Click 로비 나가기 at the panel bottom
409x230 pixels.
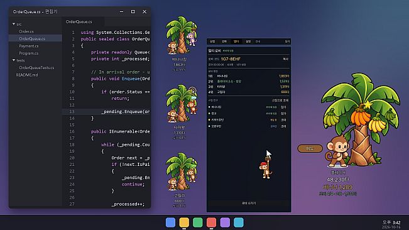(249, 203)
